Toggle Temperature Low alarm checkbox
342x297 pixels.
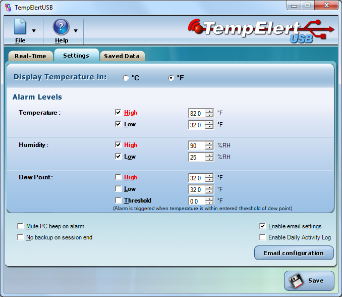[118, 124]
